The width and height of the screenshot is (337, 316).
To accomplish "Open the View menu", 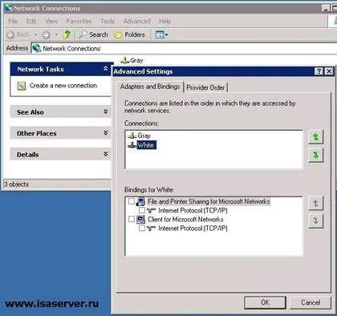I will [x=51, y=21].
